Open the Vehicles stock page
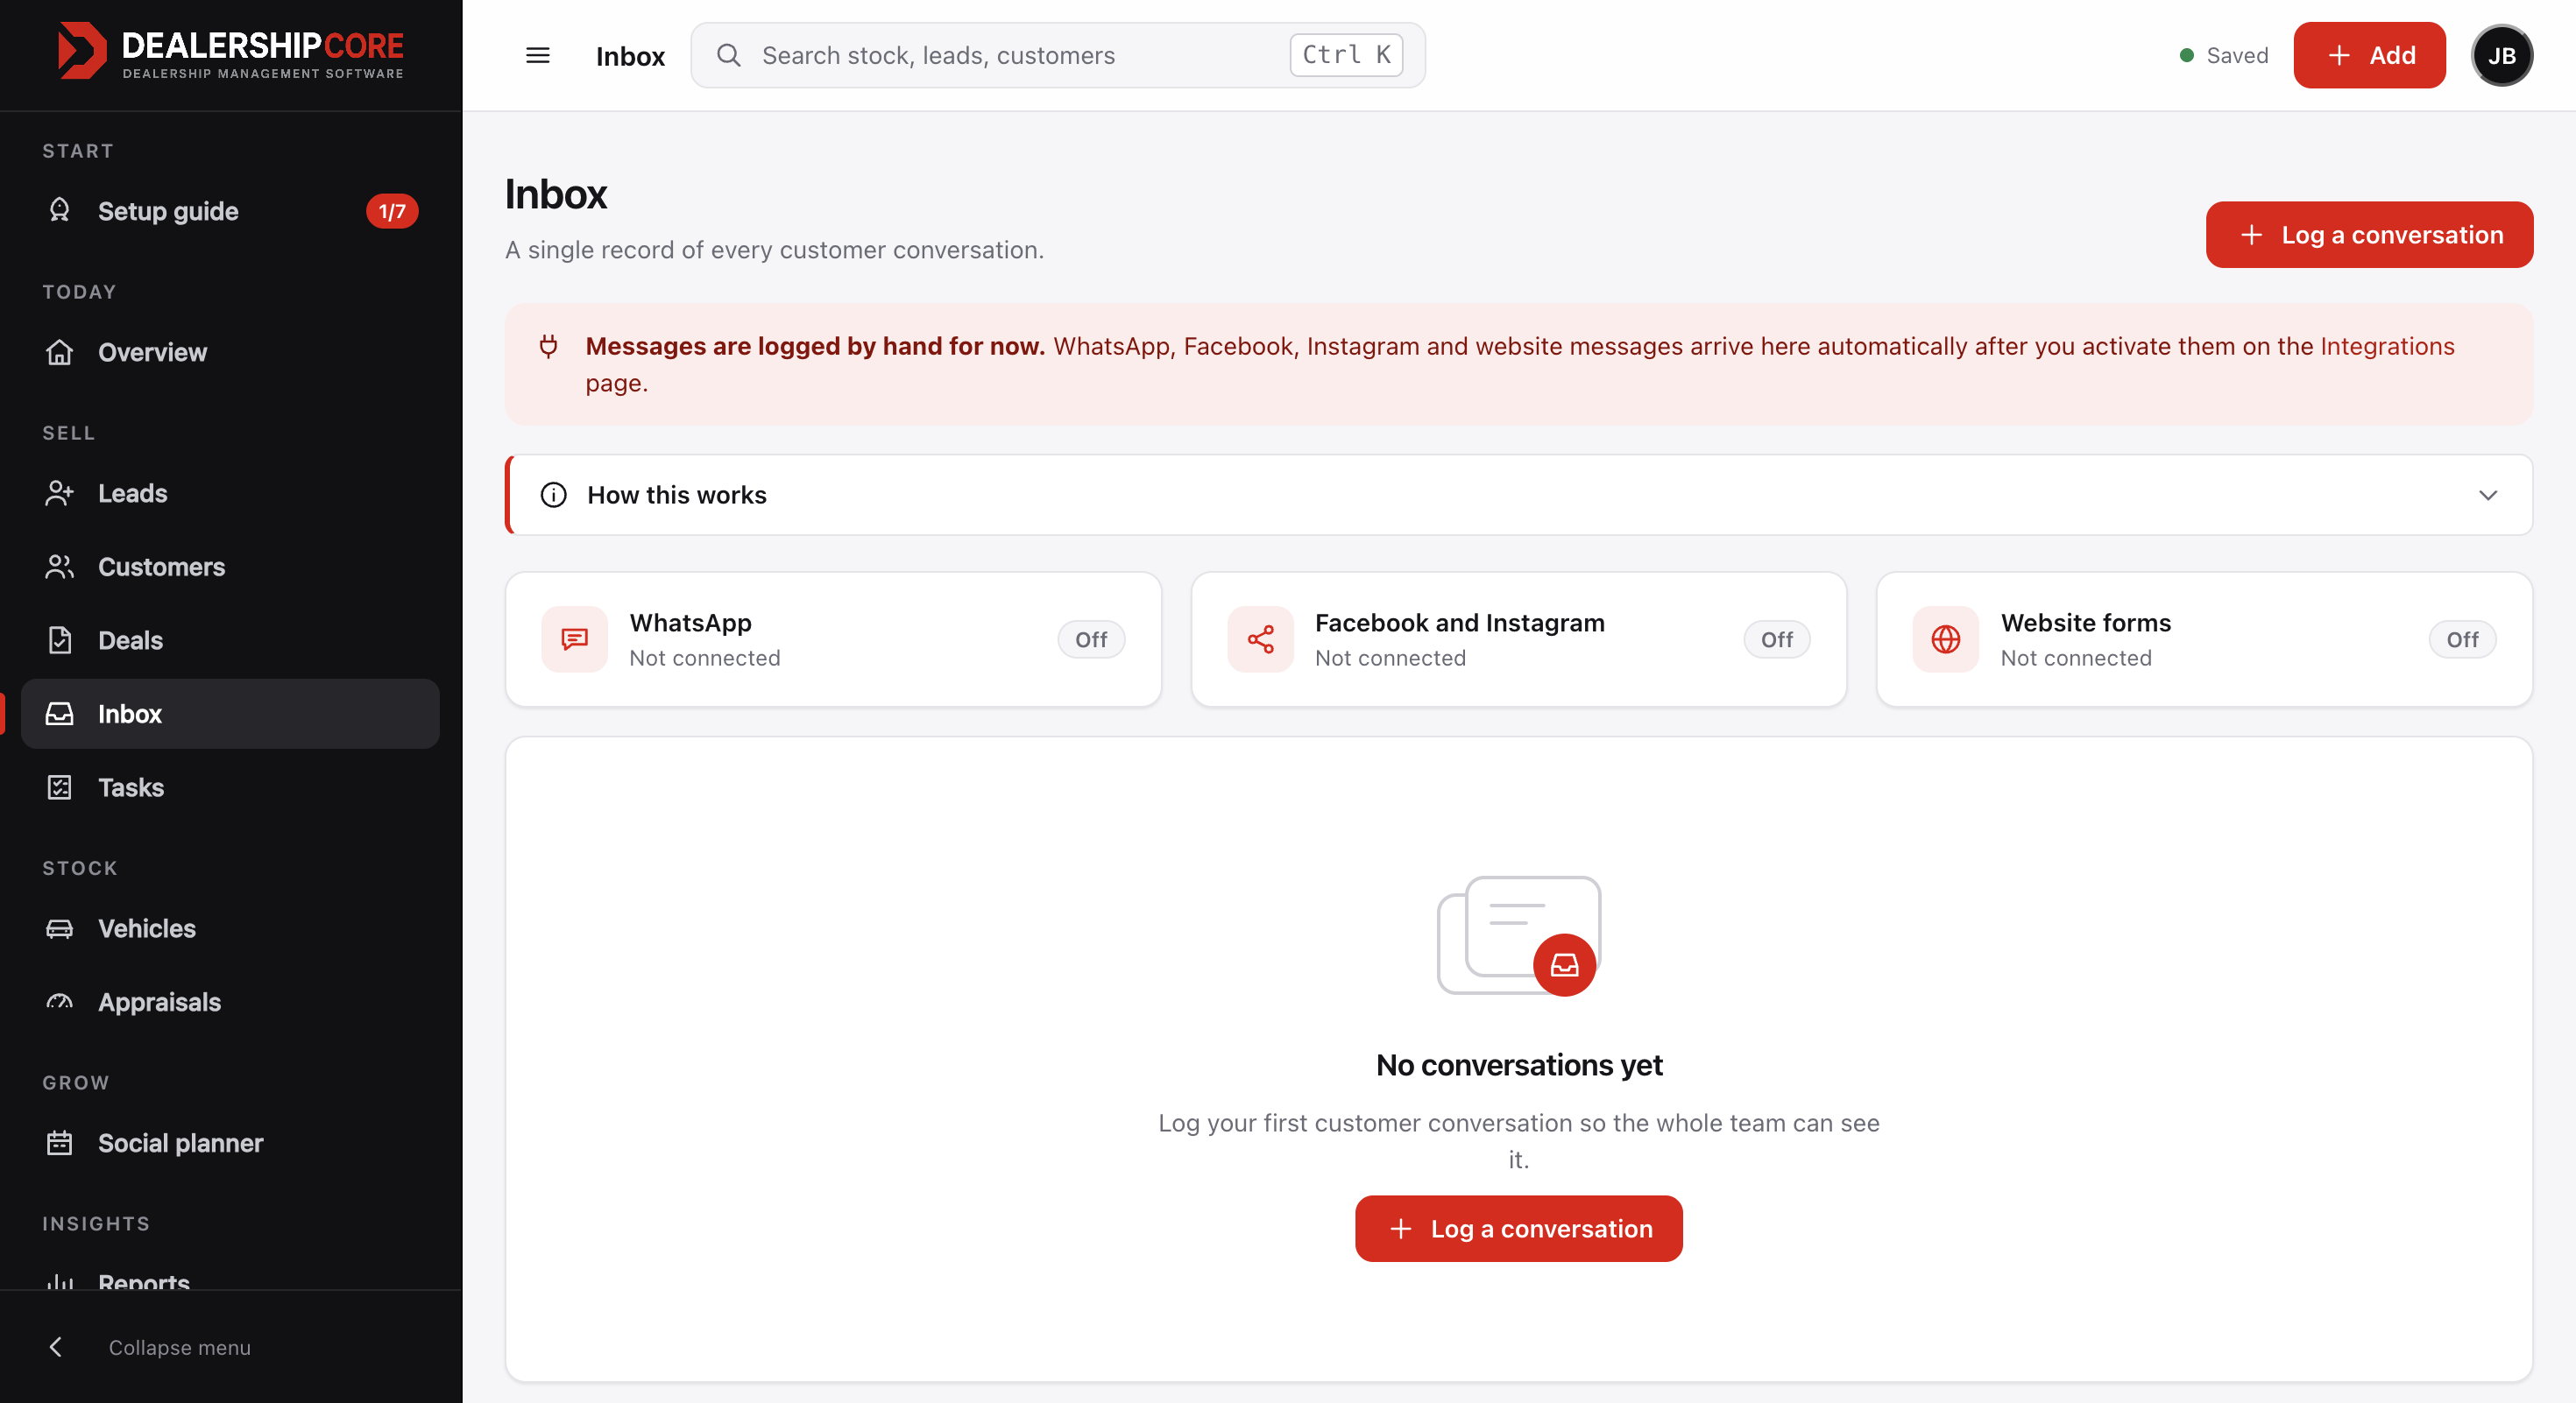Image resolution: width=2576 pixels, height=1403 pixels. click(x=230, y=928)
